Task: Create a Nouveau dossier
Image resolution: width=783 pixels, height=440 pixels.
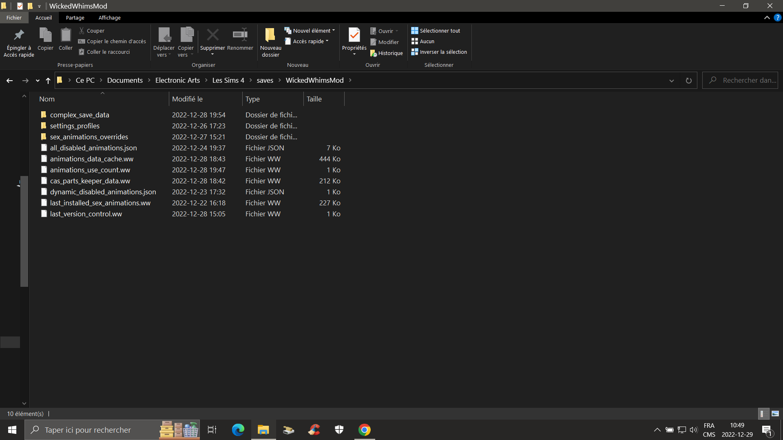Action: 270,42
